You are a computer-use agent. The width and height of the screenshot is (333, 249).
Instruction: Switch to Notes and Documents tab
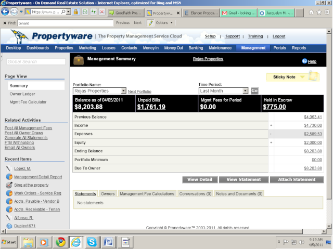[x=239, y=194]
